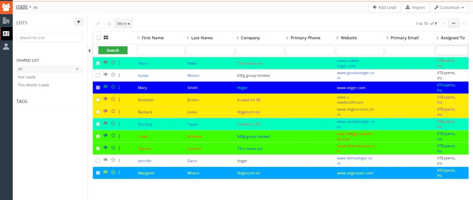Select Hot Leads from shared lists
Image resolution: width=473 pixels, height=200 pixels.
[x=27, y=77]
